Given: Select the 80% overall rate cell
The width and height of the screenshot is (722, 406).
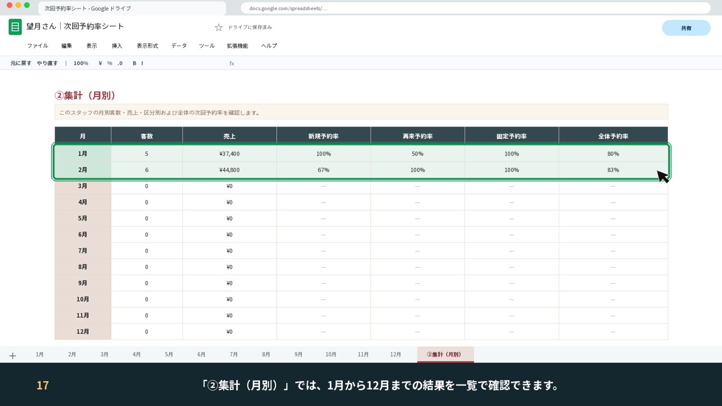Looking at the screenshot, I should [613, 154].
